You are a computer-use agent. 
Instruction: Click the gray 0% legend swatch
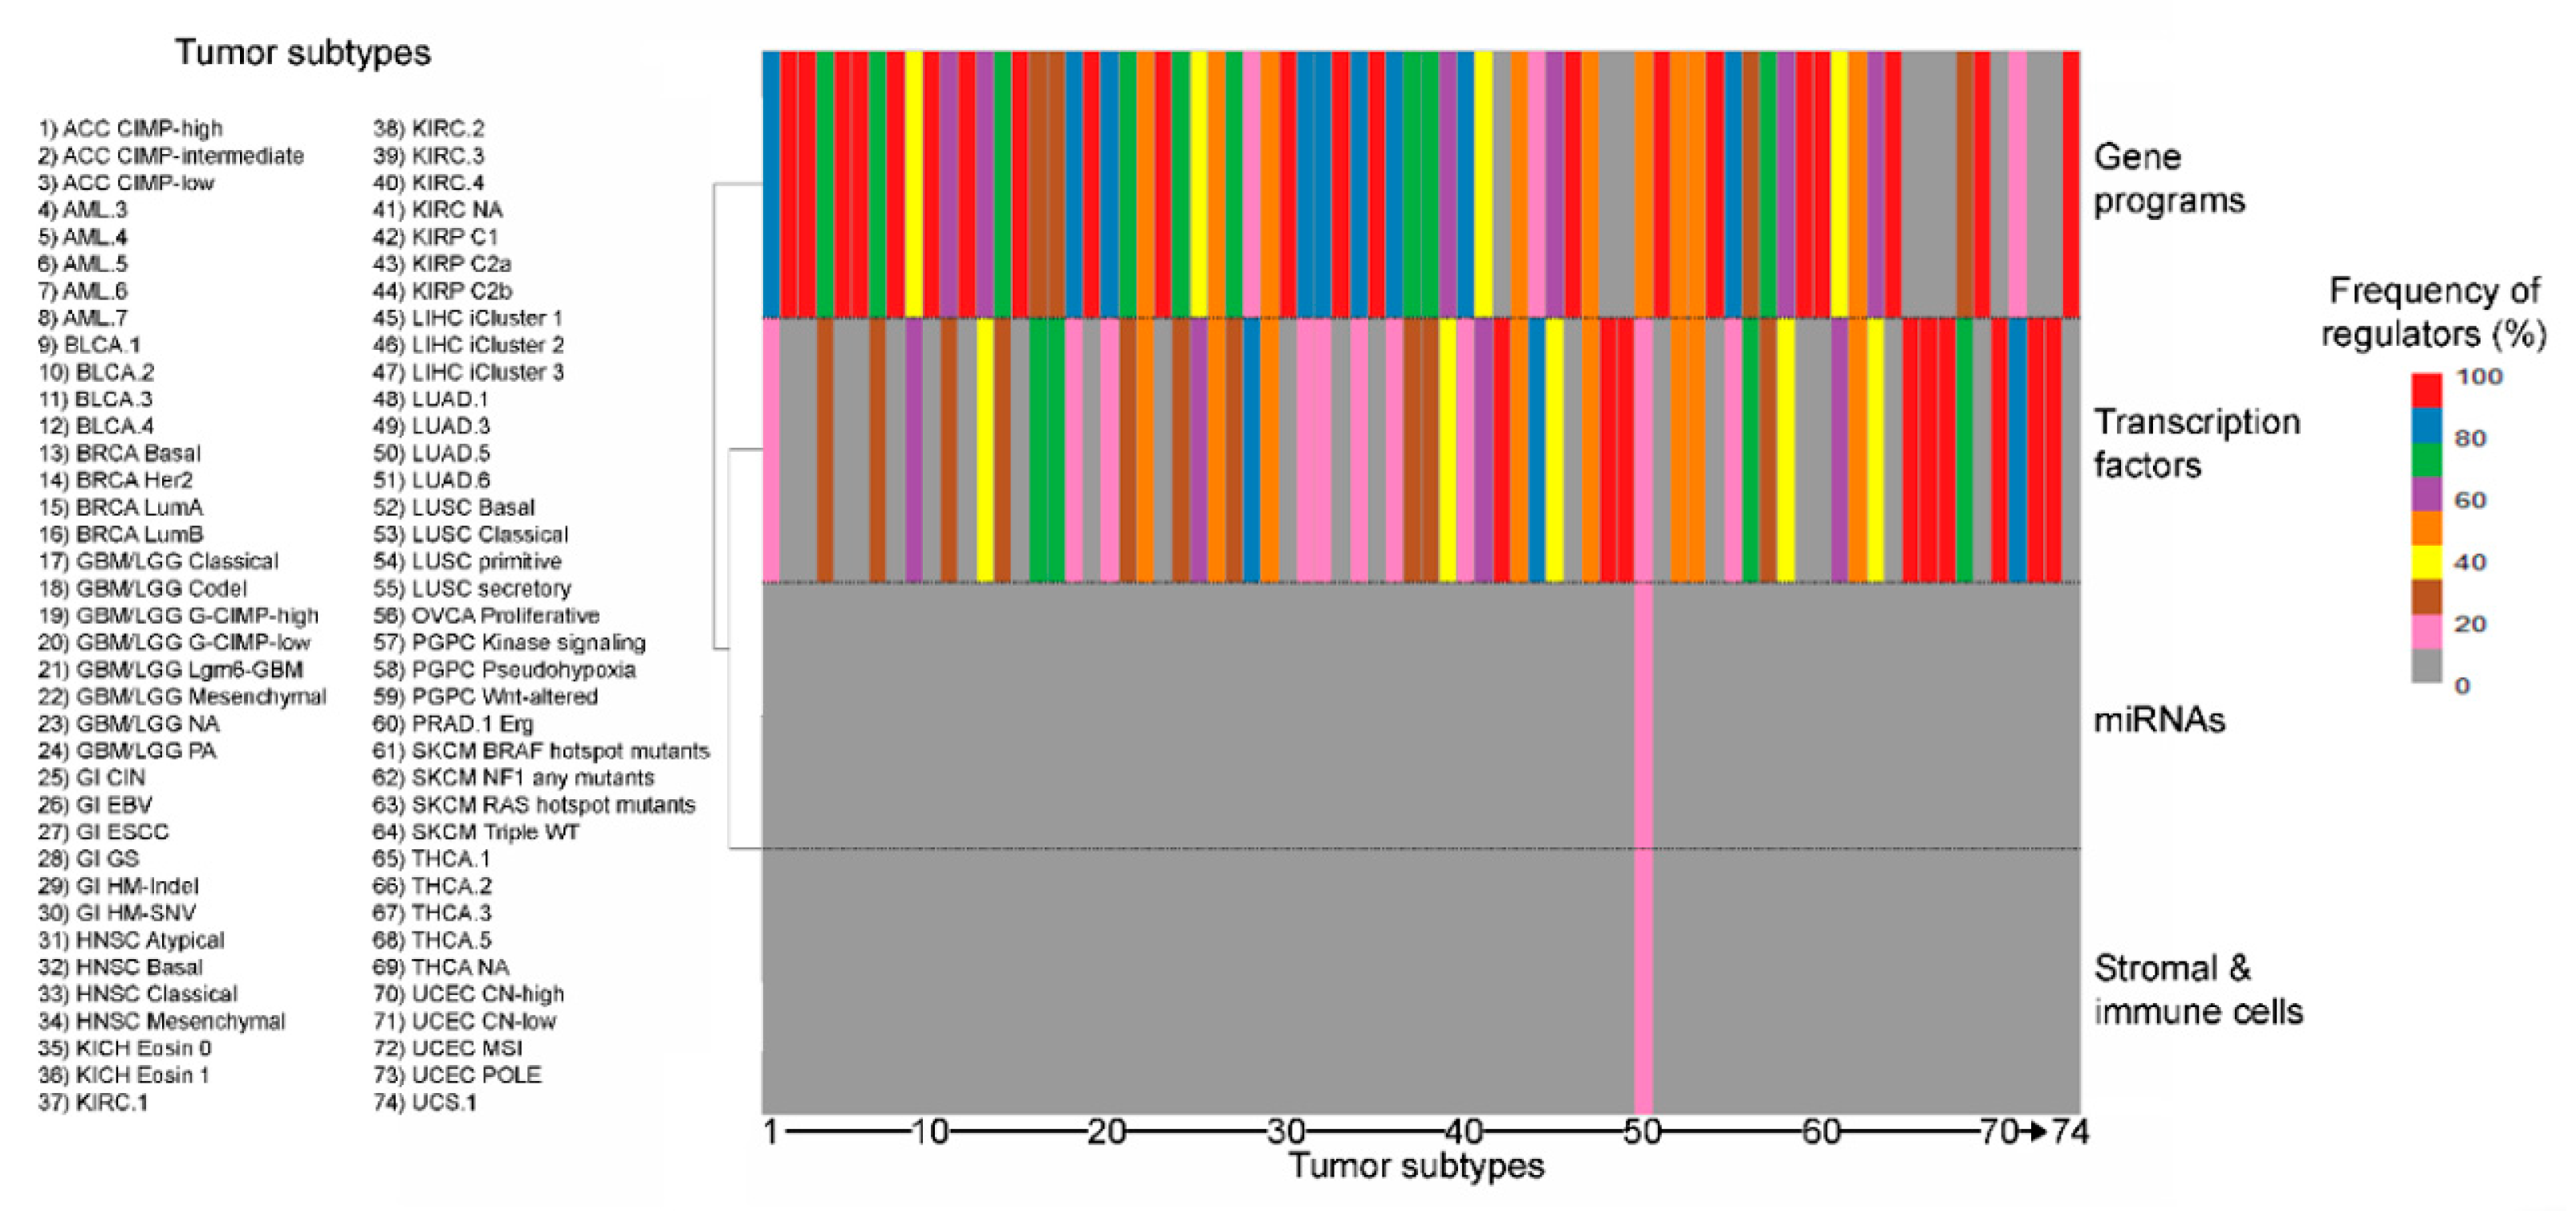(x=2426, y=666)
